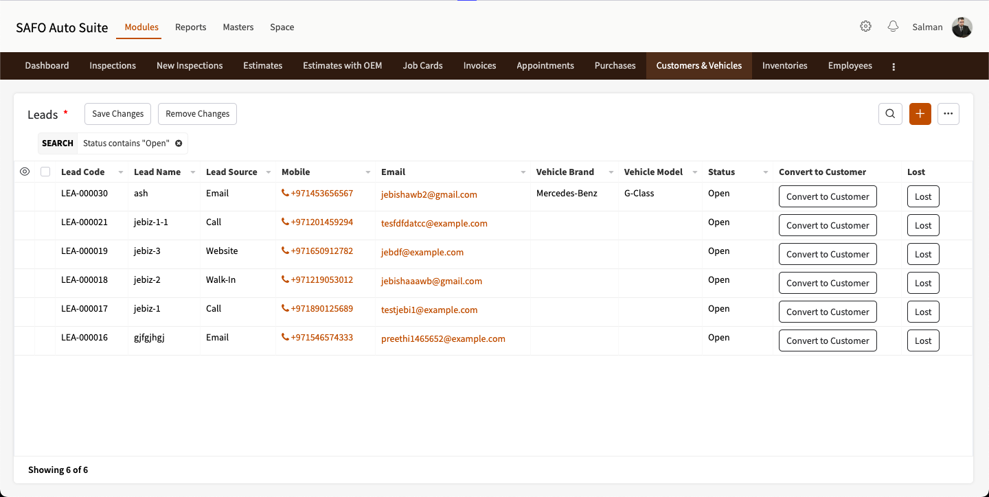Switch to the Job Cards tab
Screen dimensions: 989x497
coord(422,65)
